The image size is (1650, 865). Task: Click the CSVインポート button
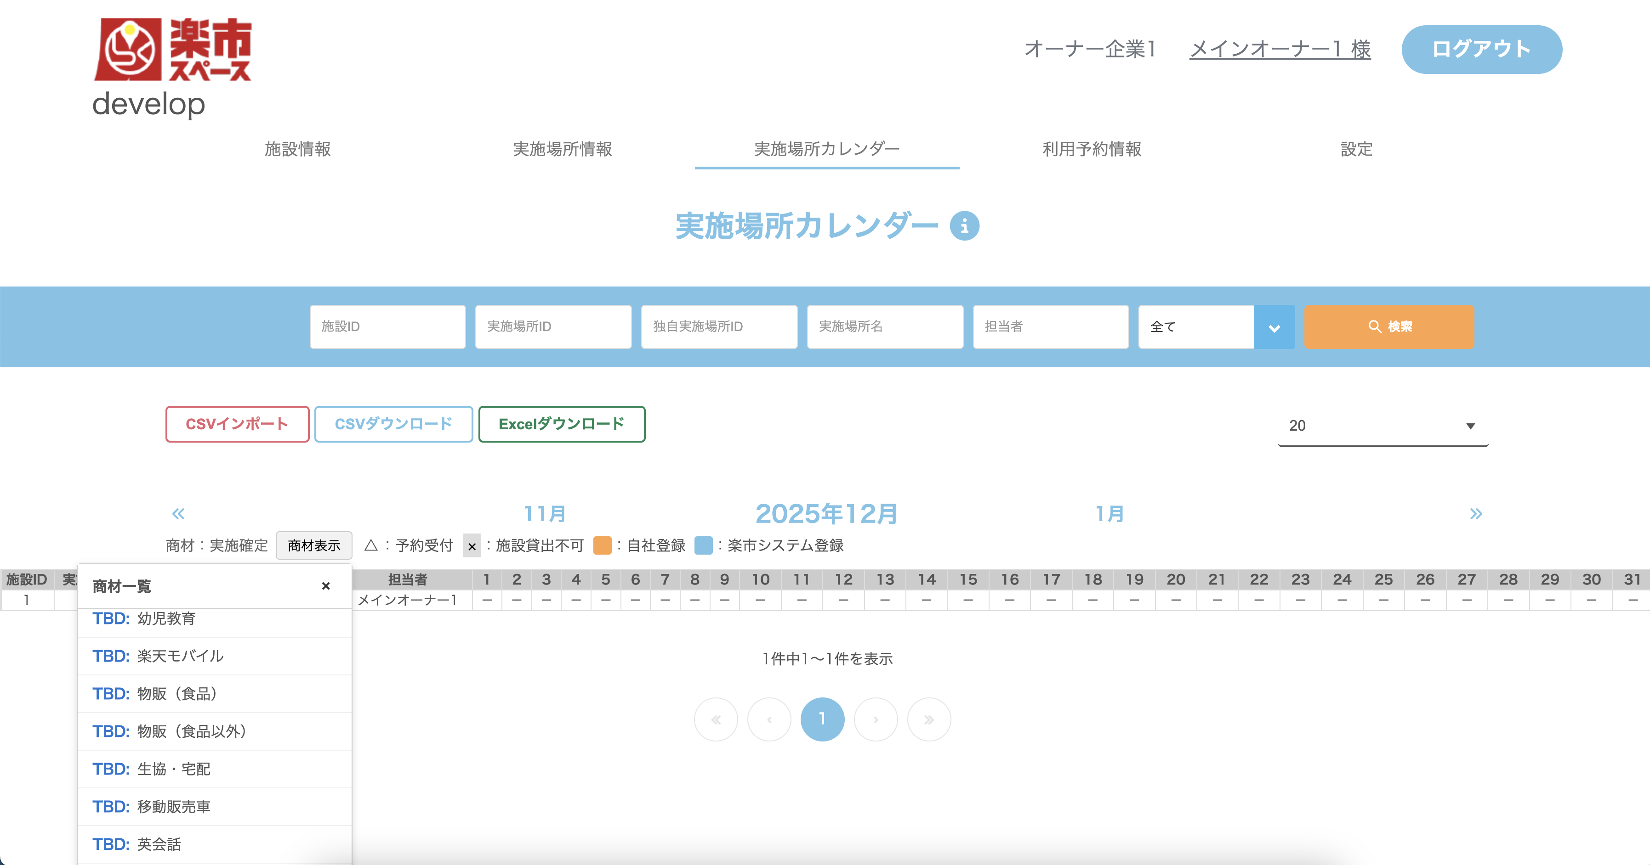pyautogui.click(x=237, y=423)
